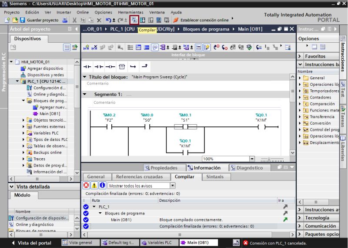Collapse the PLC_1 [CPU 1214C node
The width and height of the screenshot is (348, 248).
click(17, 81)
